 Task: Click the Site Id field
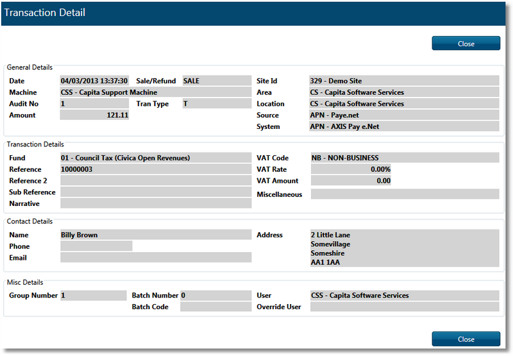pyautogui.click(x=404, y=81)
